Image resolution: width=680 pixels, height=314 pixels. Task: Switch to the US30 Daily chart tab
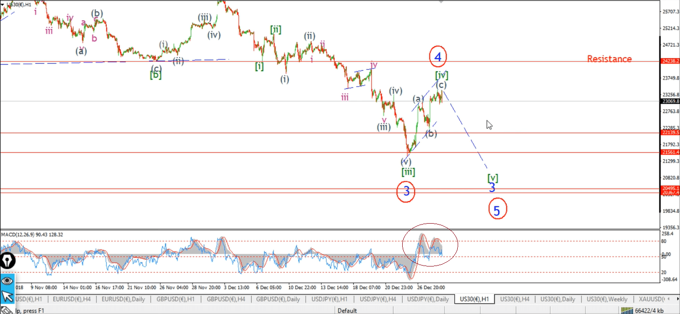coord(559,299)
